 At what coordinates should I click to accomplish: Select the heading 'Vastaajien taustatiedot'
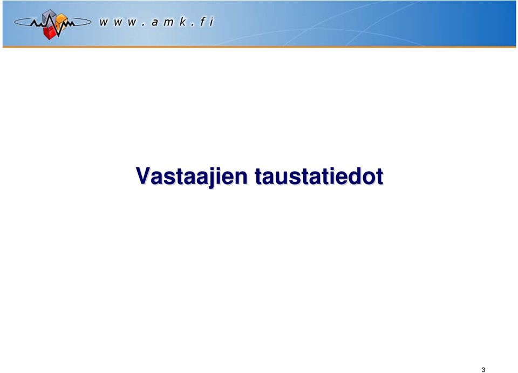pyautogui.click(x=260, y=177)
